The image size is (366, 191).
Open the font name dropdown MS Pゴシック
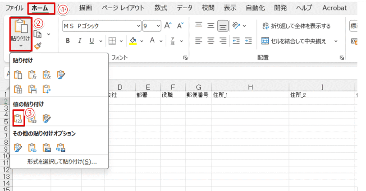[x=139, y=26]
